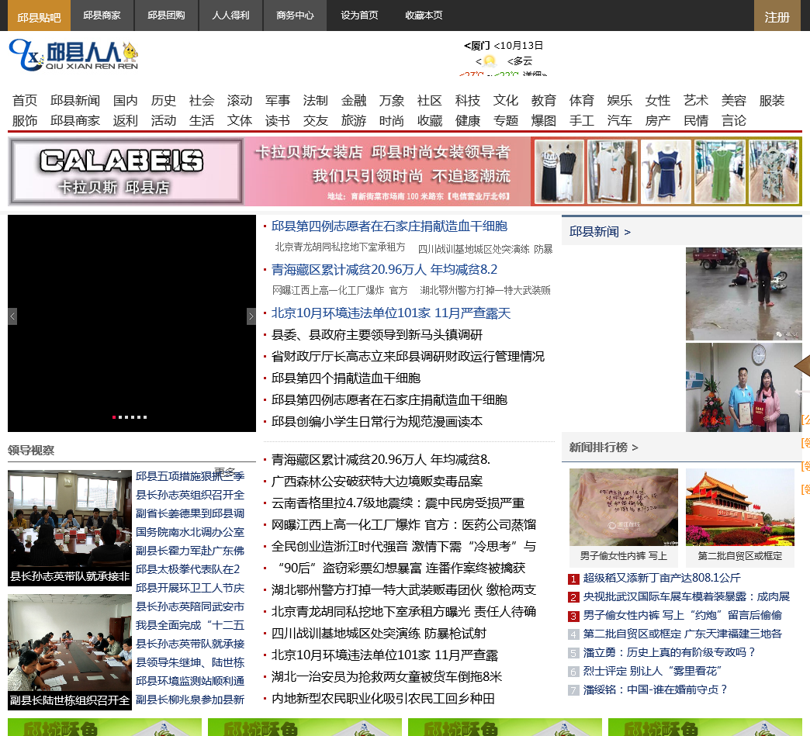This screenshot has height=736, width=810.
Task: Open 邱县新闻 in main navigation
Action: [75, 100]
